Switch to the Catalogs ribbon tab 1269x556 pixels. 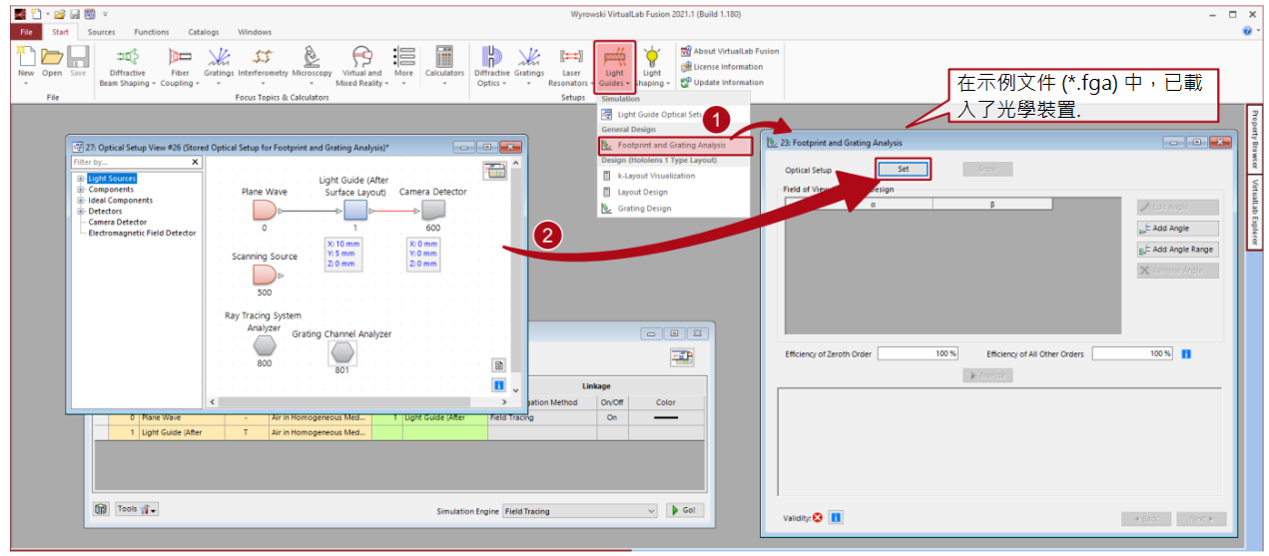tap(204, 32)
